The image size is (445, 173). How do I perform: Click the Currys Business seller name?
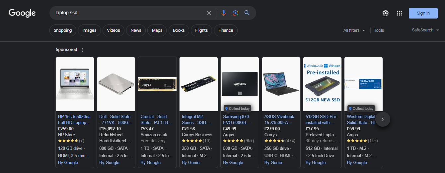pos(197,135)
